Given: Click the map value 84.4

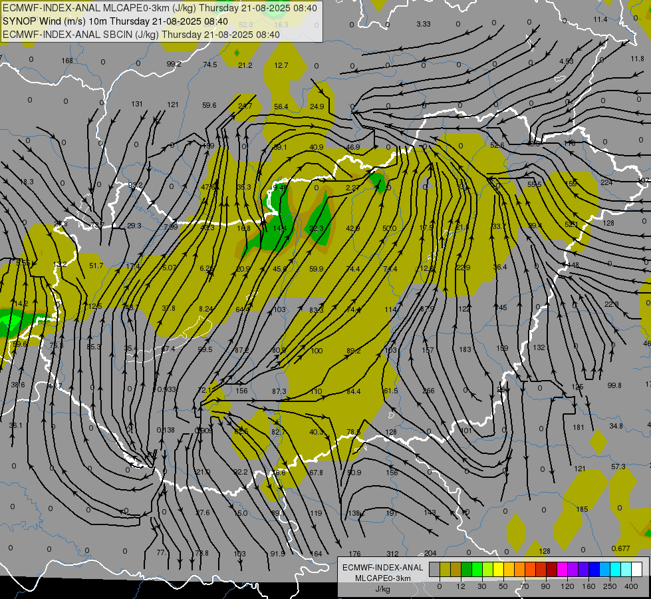Looking at the screenshot, I should pos(353,391).
